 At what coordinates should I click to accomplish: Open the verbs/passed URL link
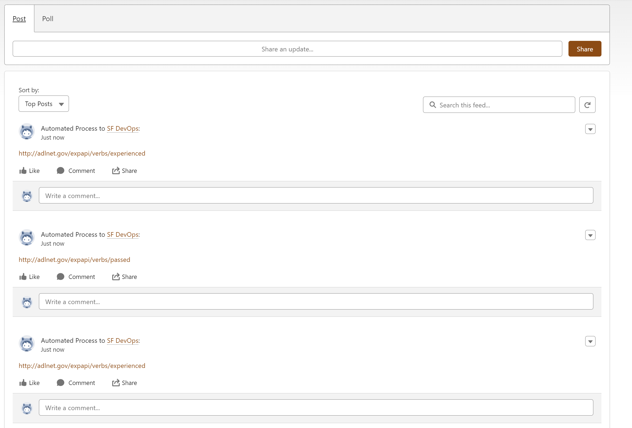[74, 259]
